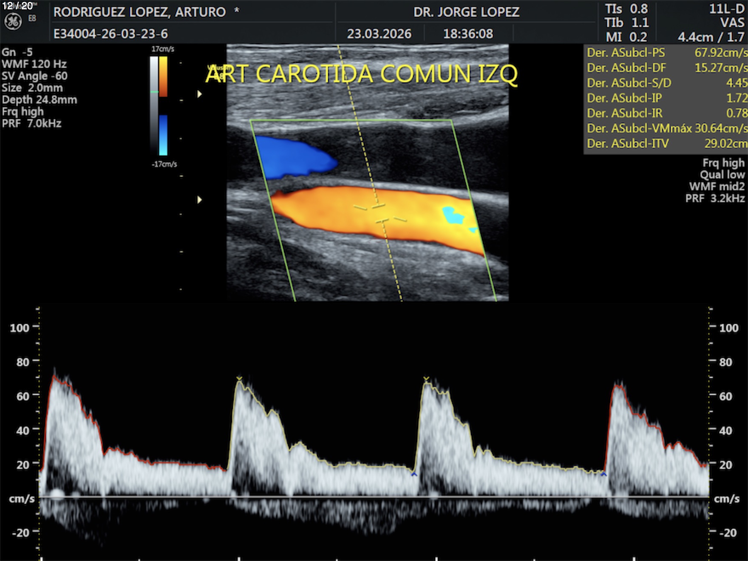
Task: Click the patient name RODRIGUEZ LOPEZ, ARTURO
Action: pos(139,12)
